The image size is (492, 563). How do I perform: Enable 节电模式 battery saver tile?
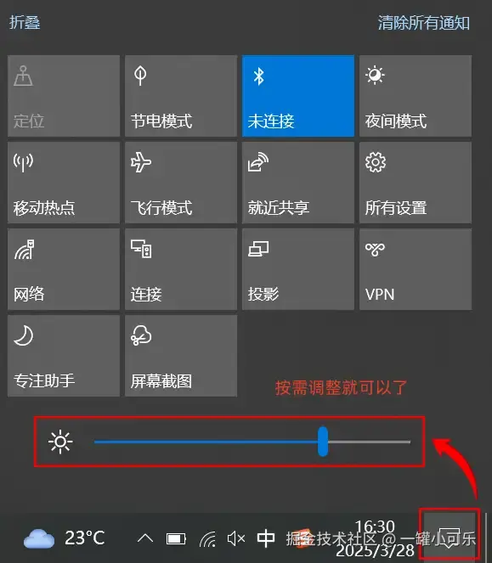click(x=181, y=96)
